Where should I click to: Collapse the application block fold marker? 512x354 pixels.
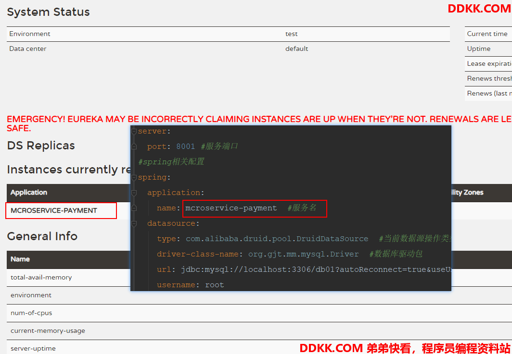click(134, 193)
